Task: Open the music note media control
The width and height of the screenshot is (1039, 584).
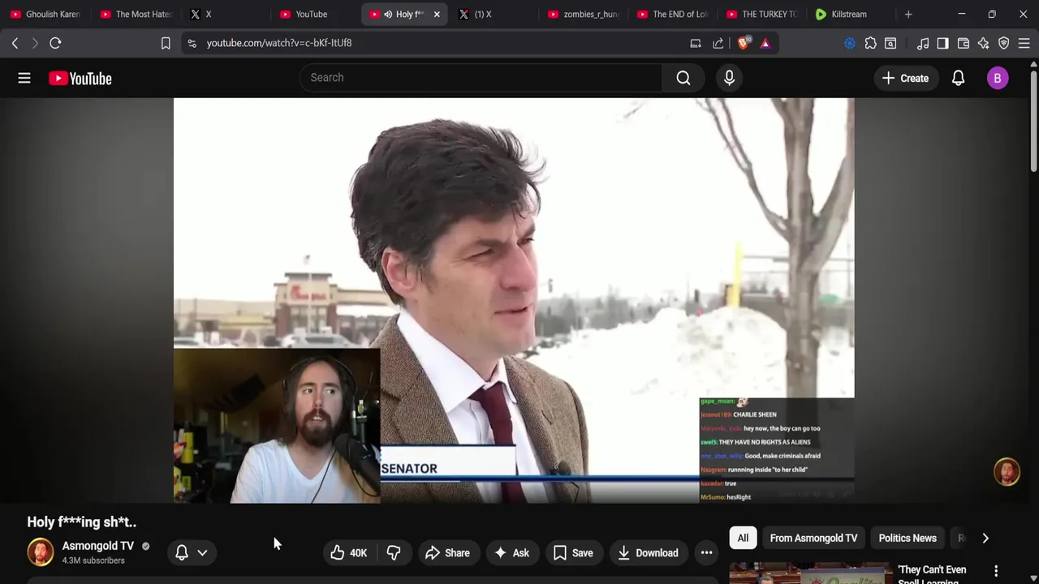Action: (x=923, y=43)
